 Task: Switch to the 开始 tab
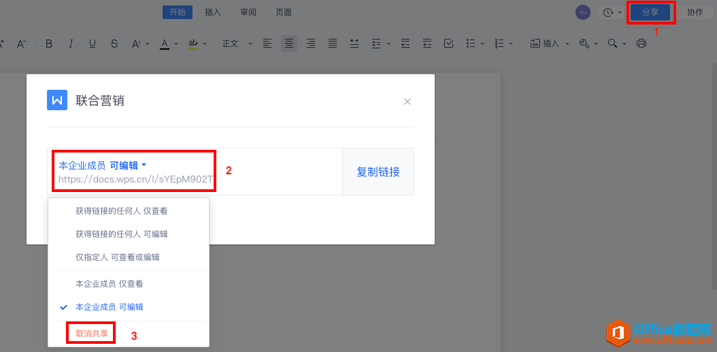tap(178, 12)
